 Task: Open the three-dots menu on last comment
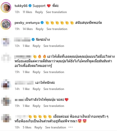[71, 127]
